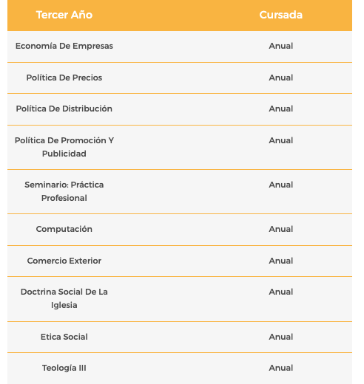364x384 pixels.
Task: Click Anual in Economía De Empresas row
Action: click(281, 46)
